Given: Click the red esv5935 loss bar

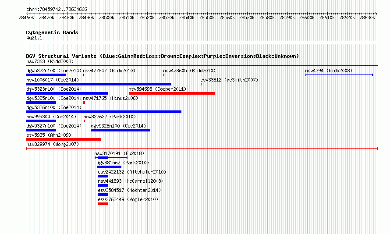Looking at the screenshot, I should pos(63,139).
